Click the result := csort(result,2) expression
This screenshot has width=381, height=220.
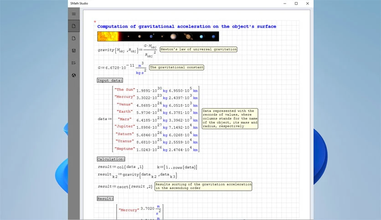(125, 186)
